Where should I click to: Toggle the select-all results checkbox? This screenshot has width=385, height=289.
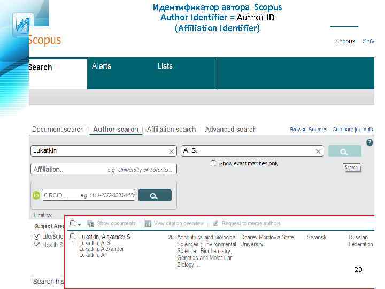point(73,223)
